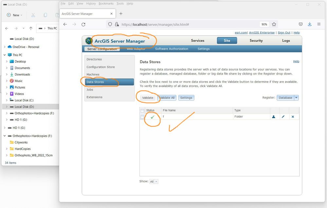The image size is (327, 208).
Task: Expand Local Disk (C:) in Explorer tree
Action: (x=7, y=100)
